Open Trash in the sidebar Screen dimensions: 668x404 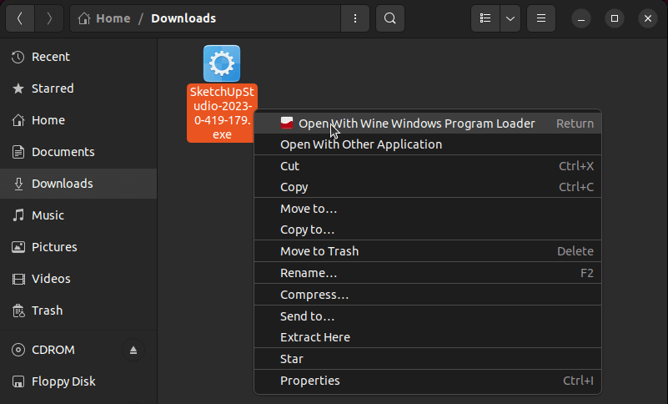coord(78,311)
